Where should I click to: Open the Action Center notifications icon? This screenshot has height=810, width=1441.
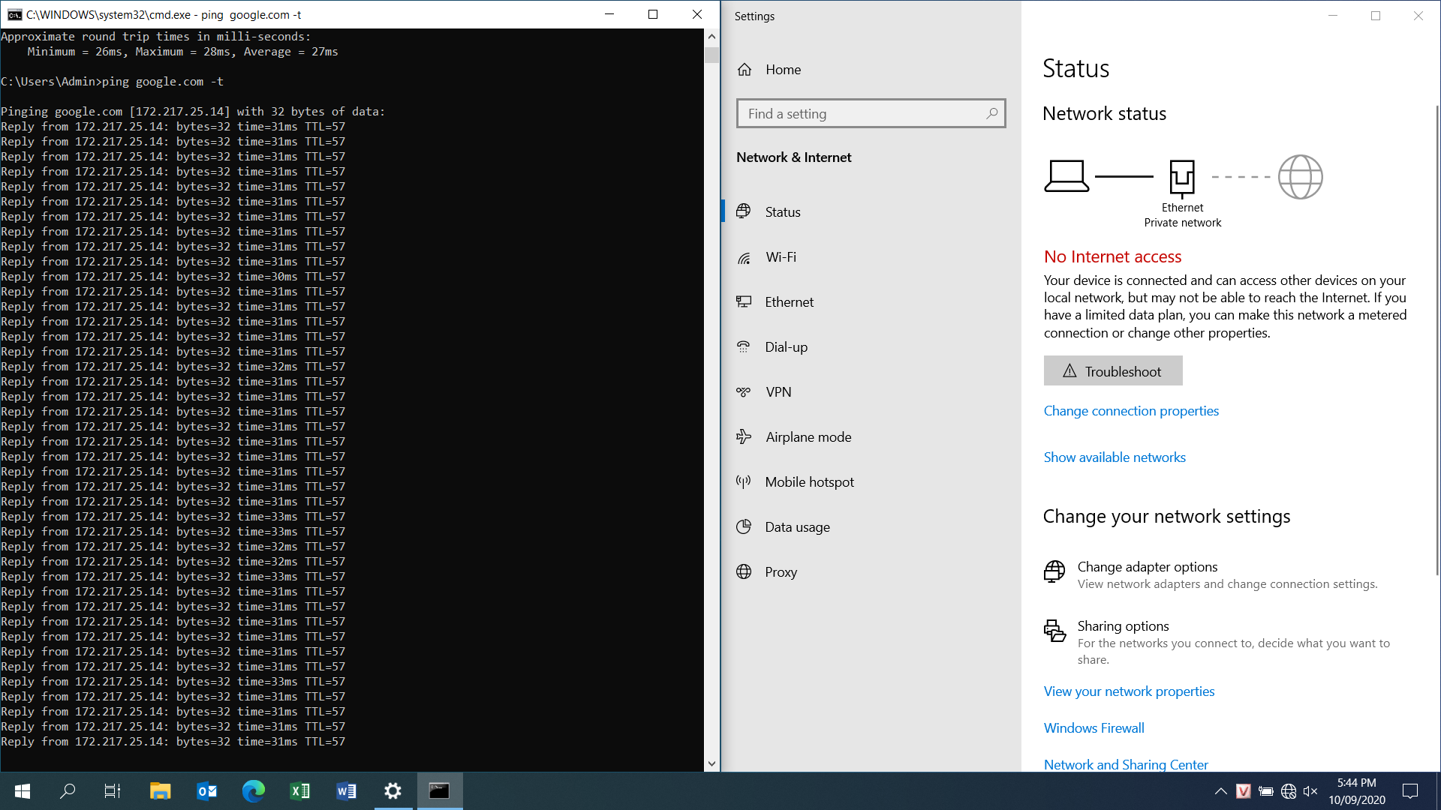[x=1410, y=791]
